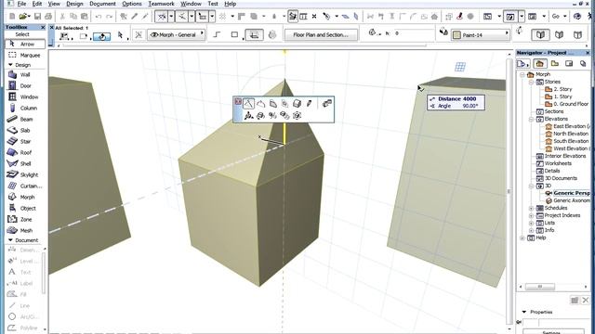Select the Slab tool

(x=25, y=130)
